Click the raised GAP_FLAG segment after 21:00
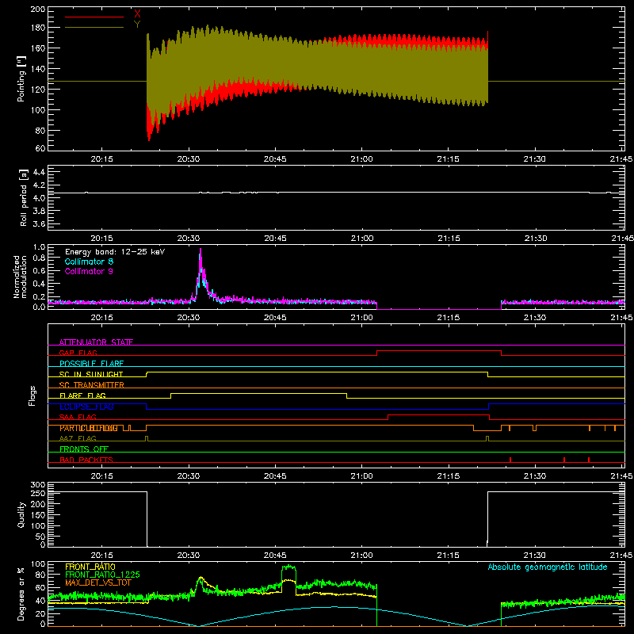This screenshot has width=634, height=634. (x=439, y=351)
